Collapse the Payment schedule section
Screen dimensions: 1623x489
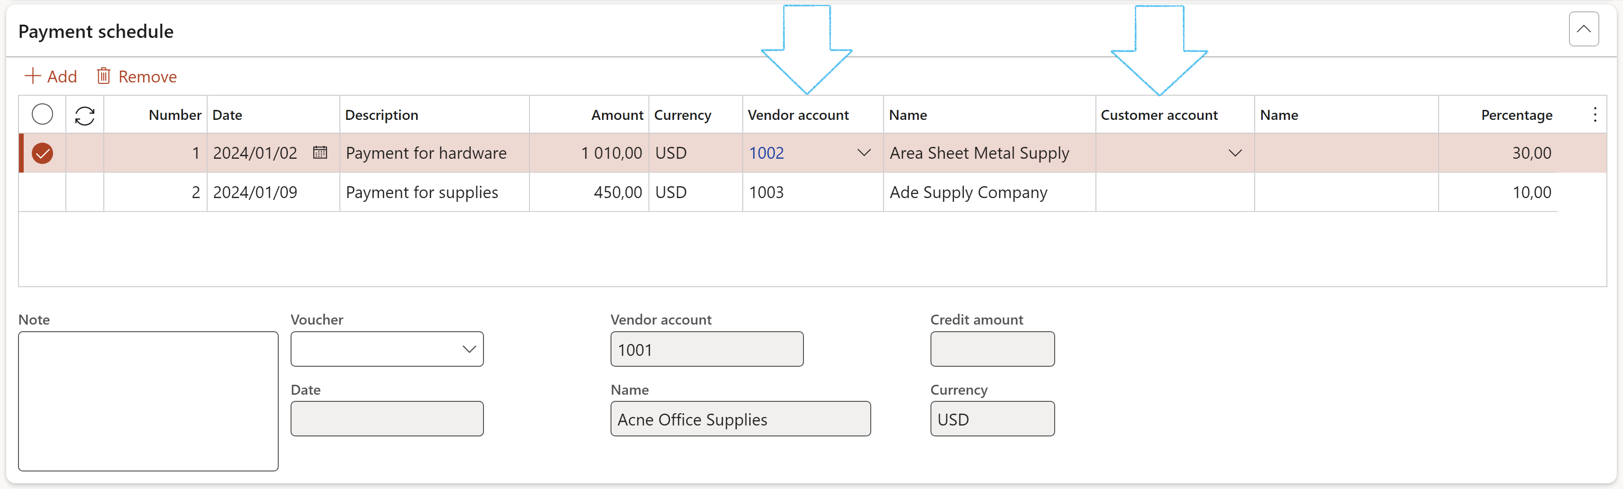tap(1583, 29)
